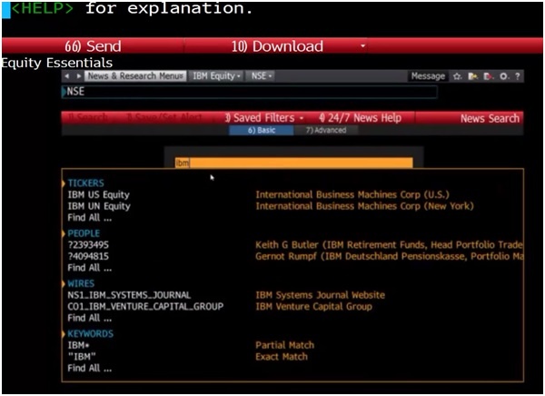545x396 pixels.
Task: Click the export folder icon beside star
Action: (x=472, y=76)
